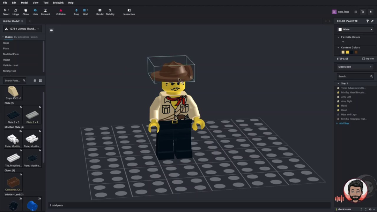This screenshot has width=377, height=212.
Task: Click the sign-out icon beside opto_lego
Action: [356, 12]
